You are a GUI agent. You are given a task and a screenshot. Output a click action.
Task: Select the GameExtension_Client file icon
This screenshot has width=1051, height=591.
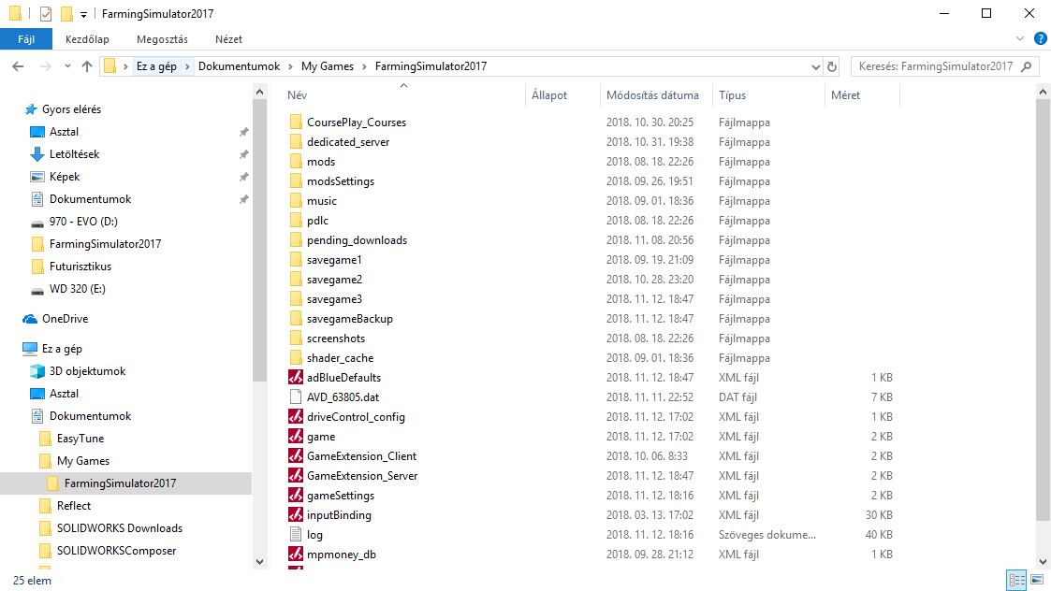(296, 456)
